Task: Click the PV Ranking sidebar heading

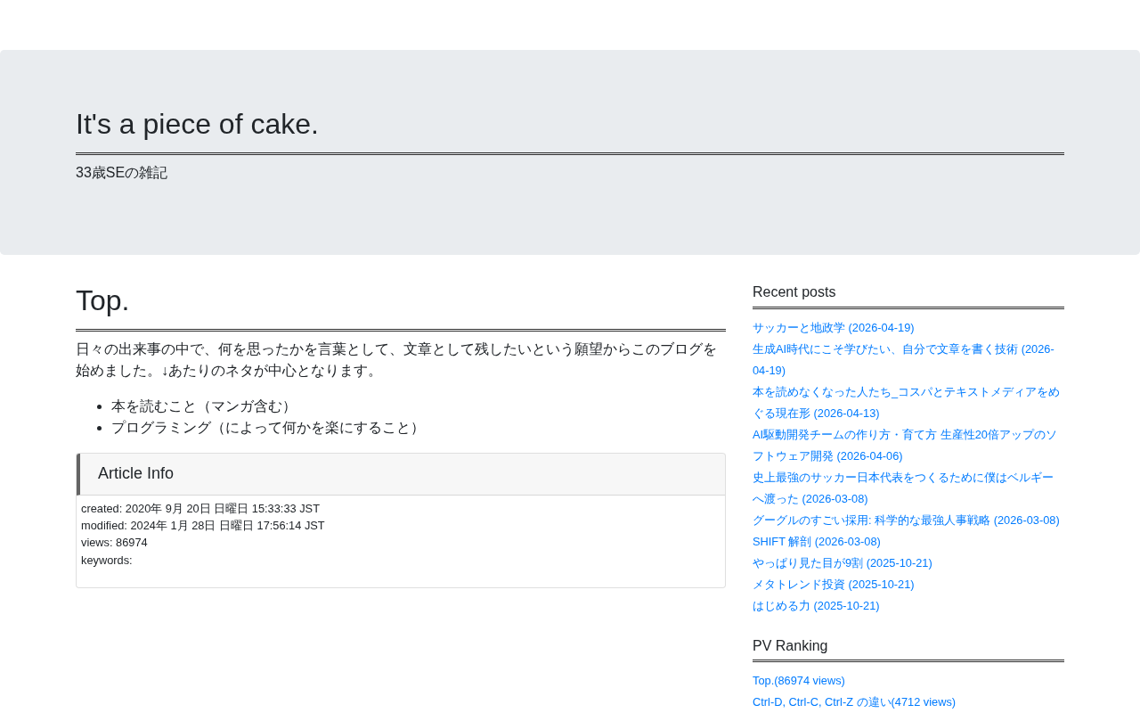Action: tap(790, 646)
